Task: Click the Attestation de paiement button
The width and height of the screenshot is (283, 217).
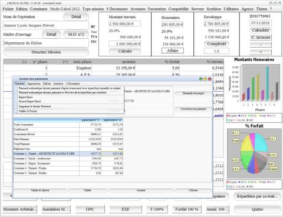Action: [193, 109]
